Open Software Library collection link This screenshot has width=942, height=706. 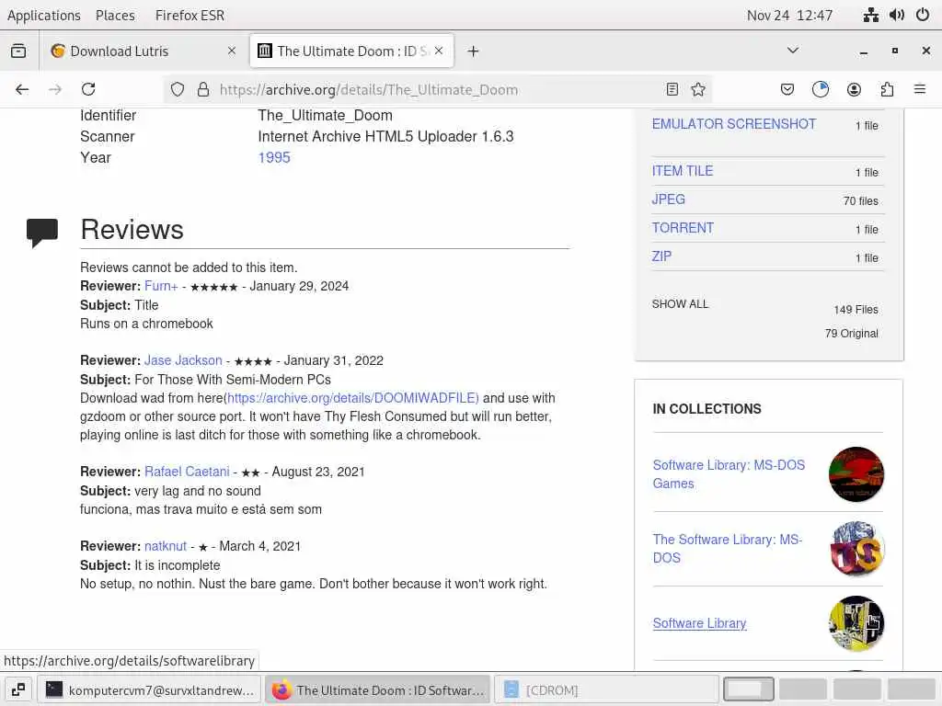(x=699, y=623)
